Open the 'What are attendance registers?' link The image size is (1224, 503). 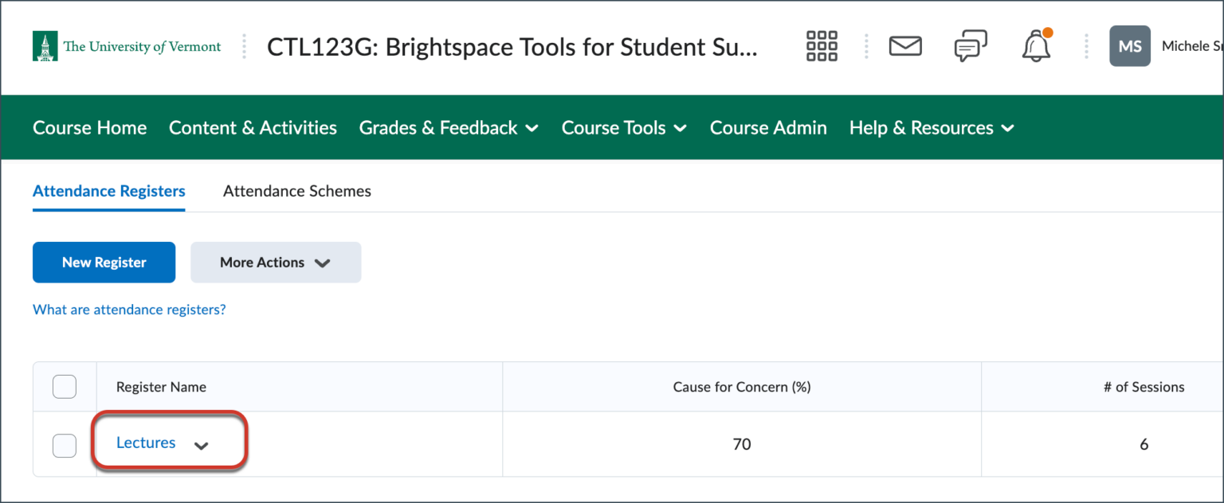tap(129, 310)
